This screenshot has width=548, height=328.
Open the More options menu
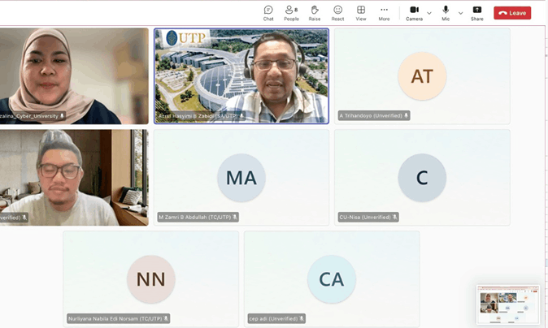pyautogui.click(x=384, y=13)
